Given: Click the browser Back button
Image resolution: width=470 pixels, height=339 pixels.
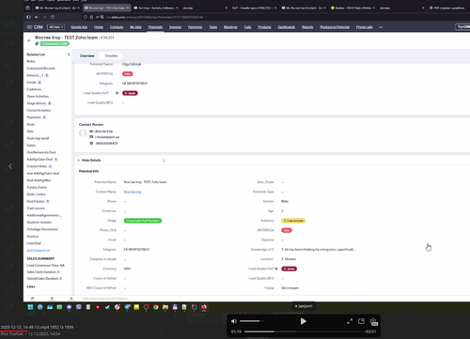Looking at the screenshot, I should pos(37,17).
